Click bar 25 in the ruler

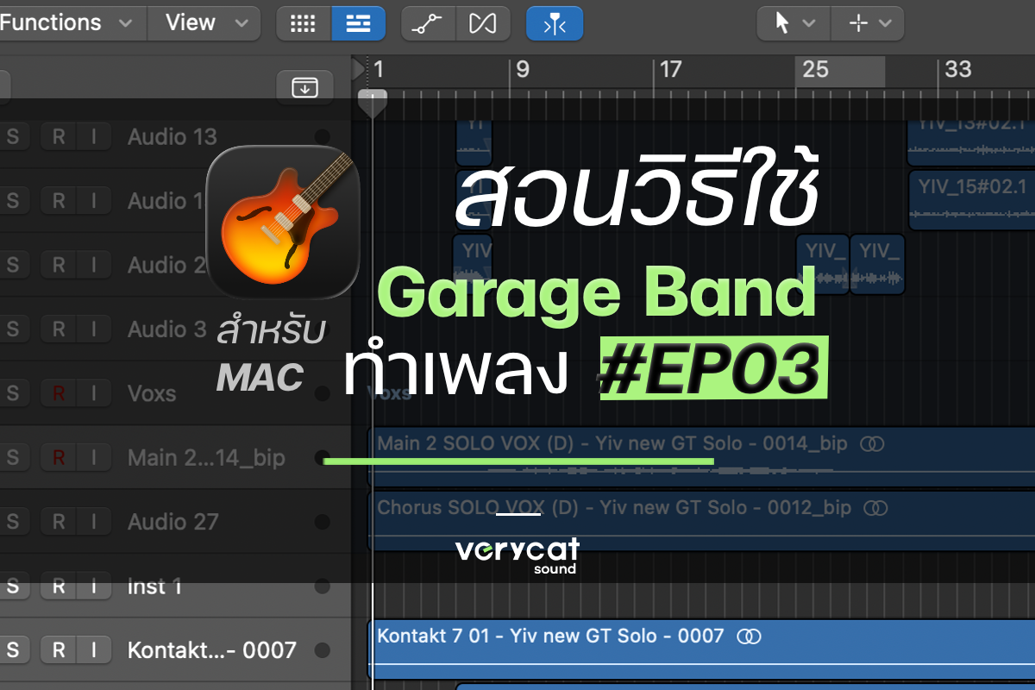point(815,70)
